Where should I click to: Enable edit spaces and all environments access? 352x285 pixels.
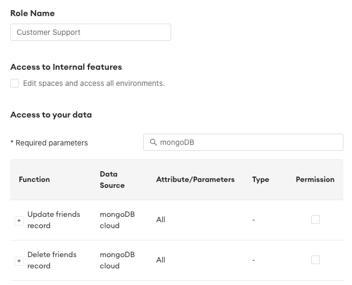point(14,83)
